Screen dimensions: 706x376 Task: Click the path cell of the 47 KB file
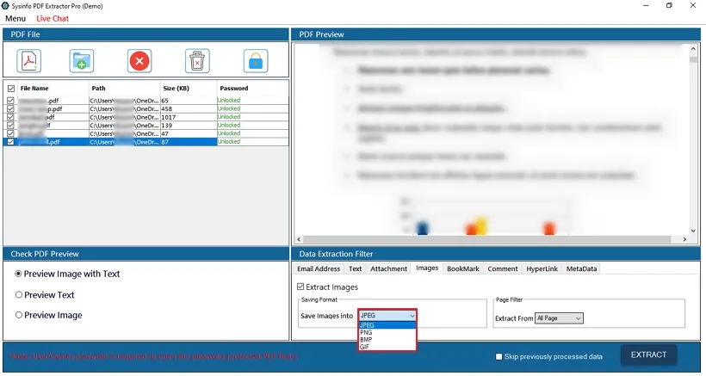pos(124,133)
